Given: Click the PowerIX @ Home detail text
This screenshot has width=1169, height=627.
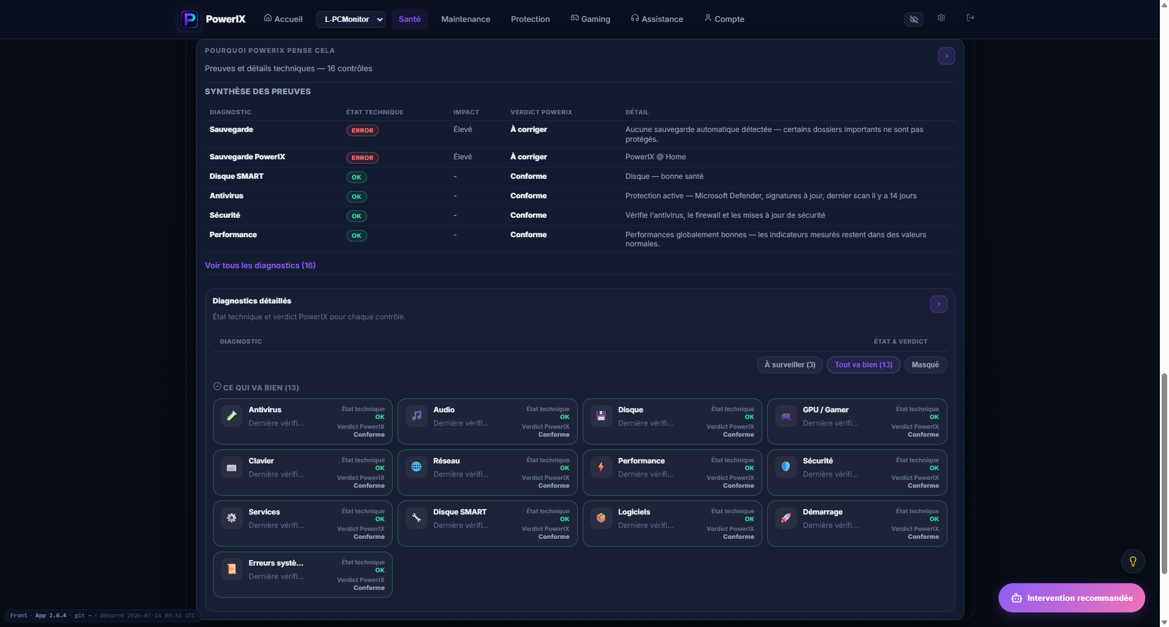Looking at the screenshot, I should [x=655, y=157].
